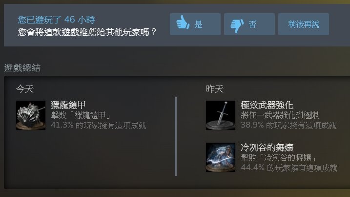Click the 遊戲總結 section heading
The height and width of the screenshot is (197, 350).
click(x=22, y=68)
